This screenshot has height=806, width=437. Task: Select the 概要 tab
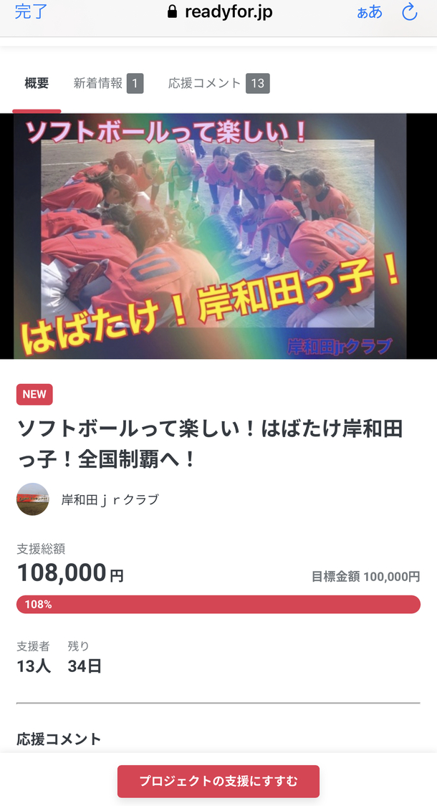pos(37,83)
